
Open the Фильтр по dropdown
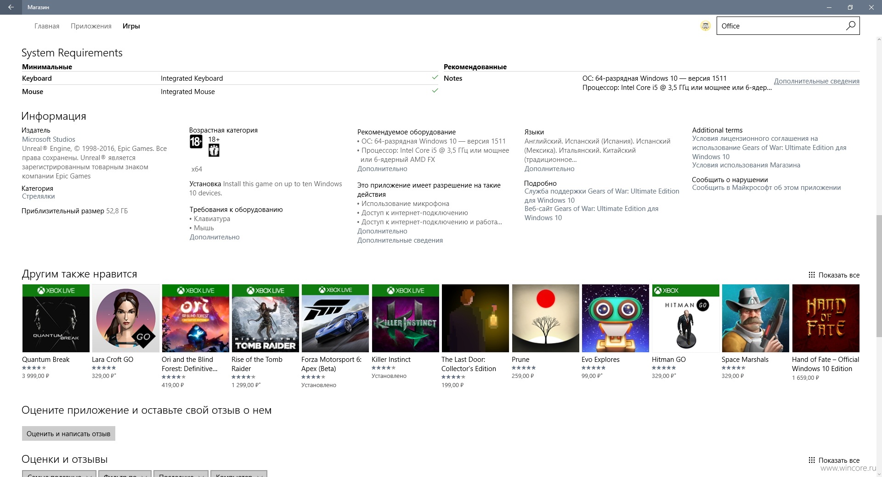coord(124,474)
